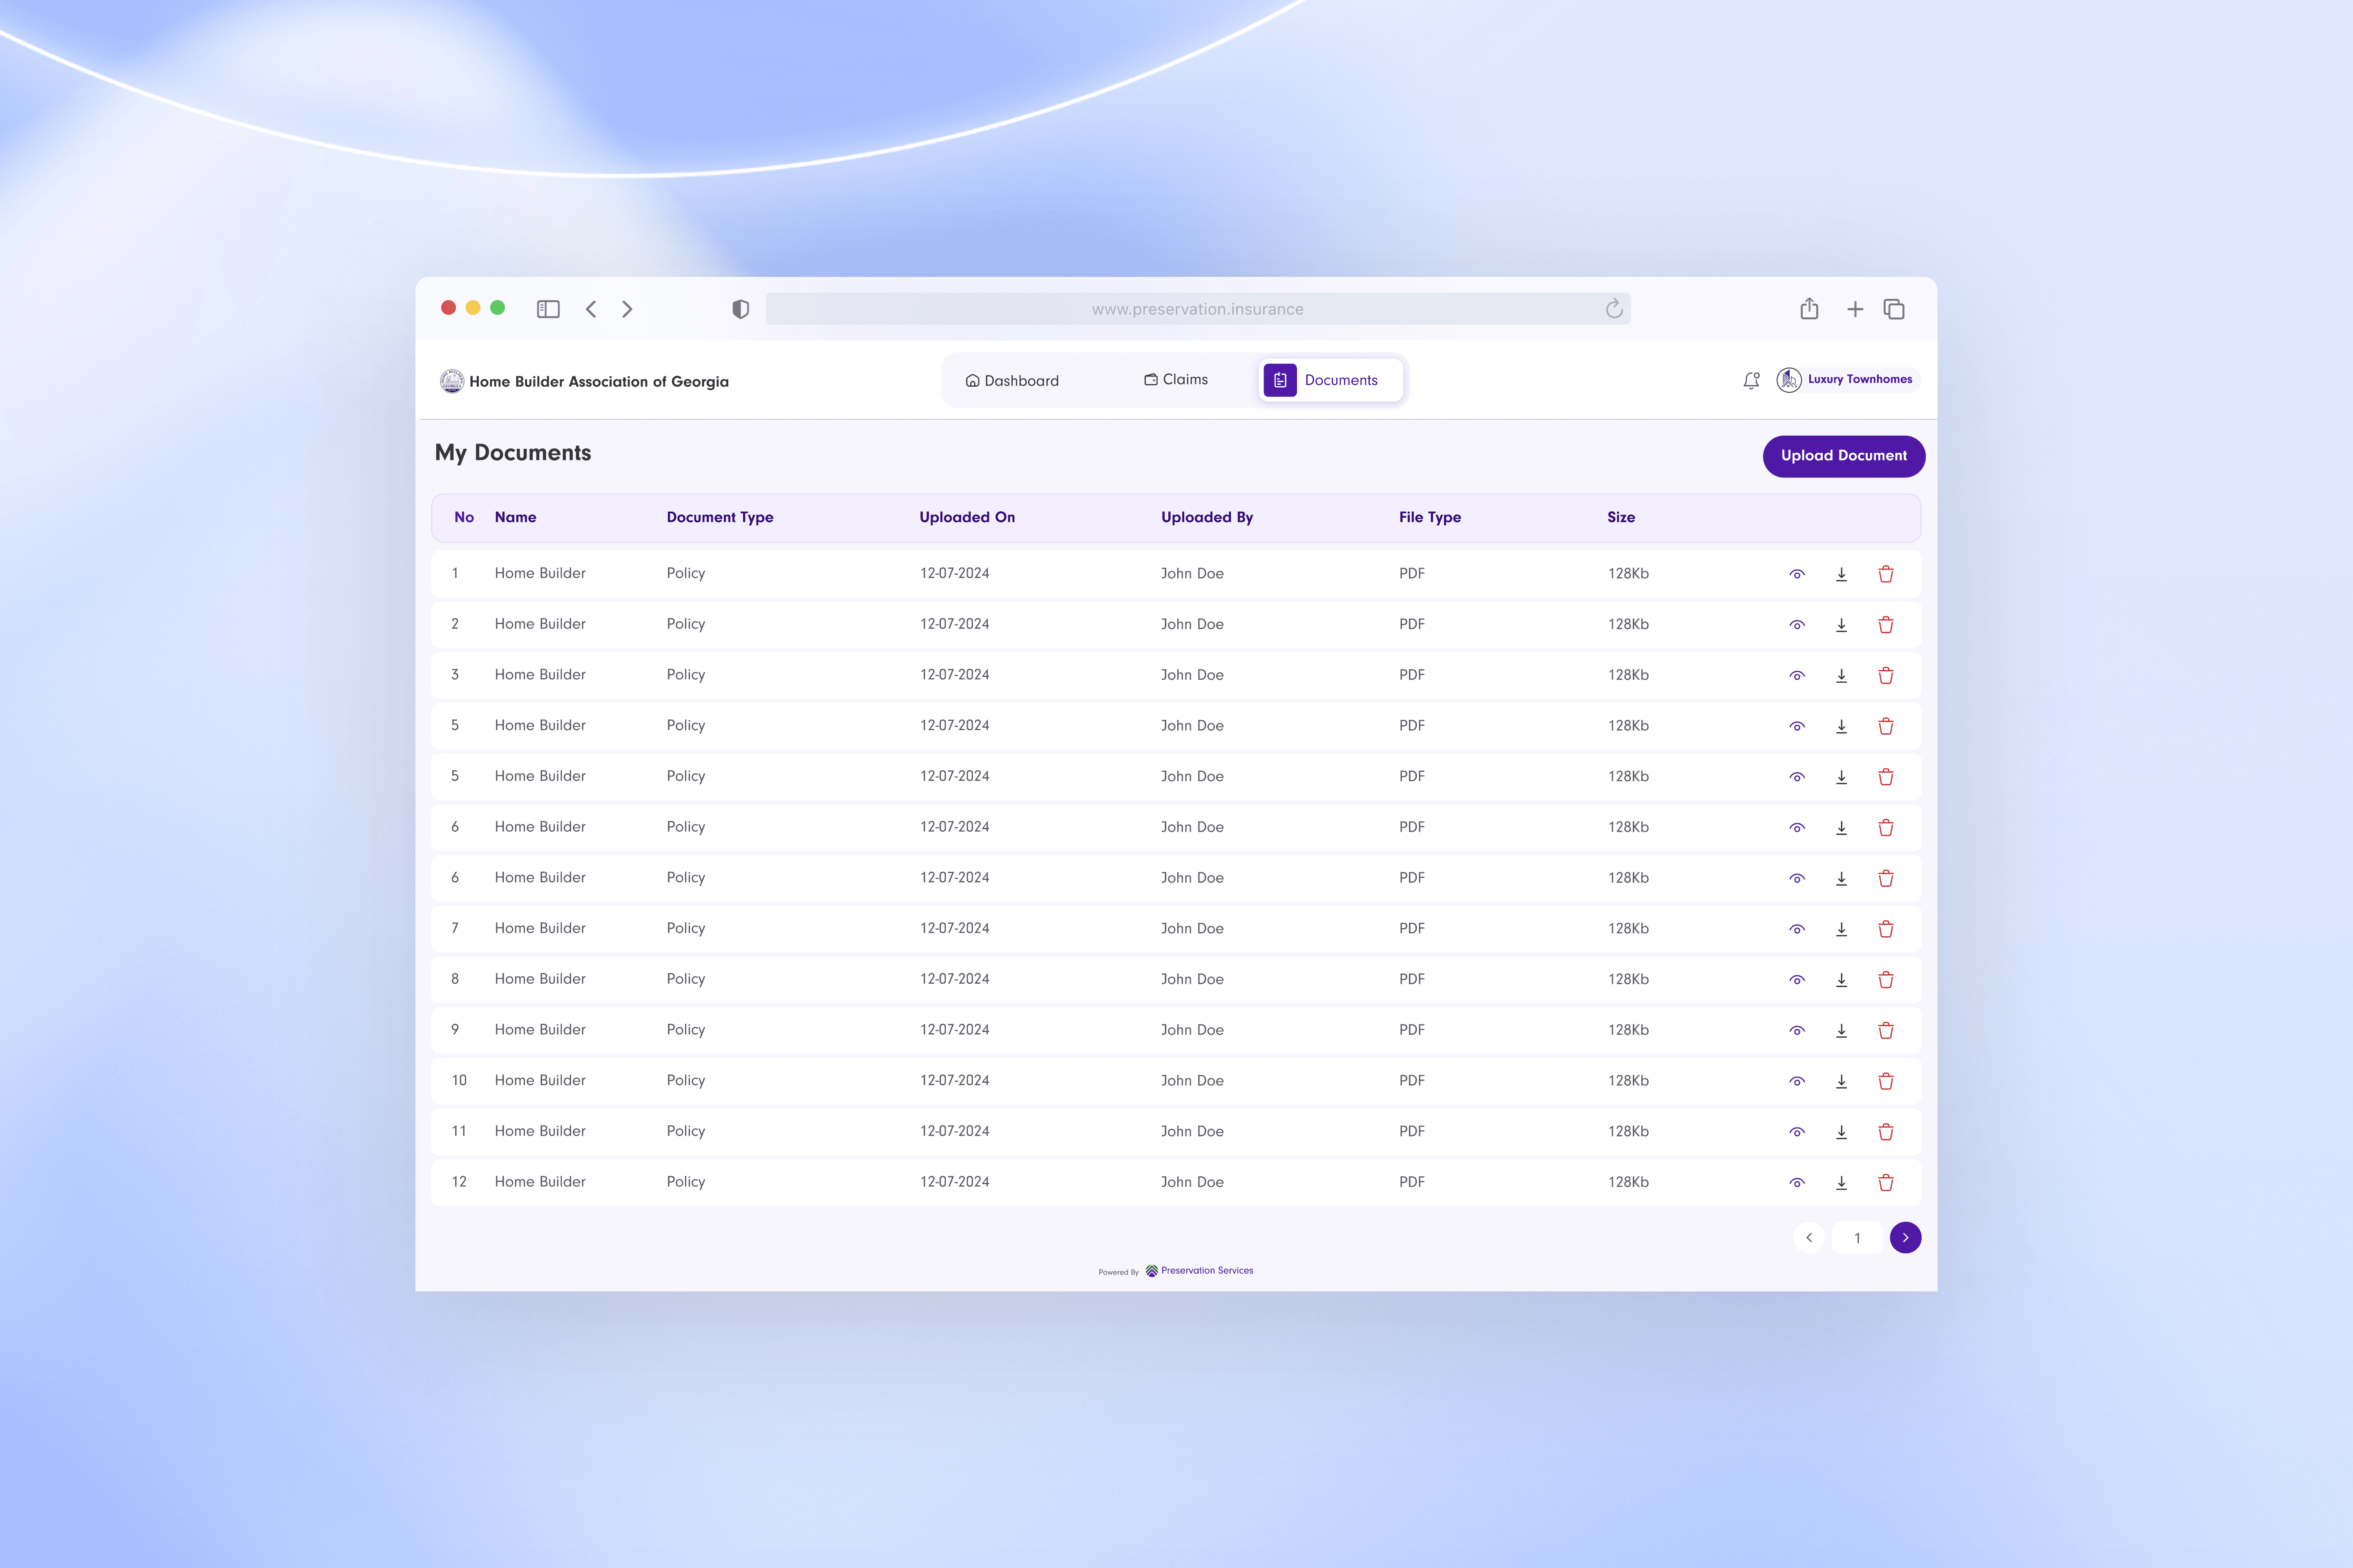This screenshot has width=2353, height=1568.
Task: Switch to the Dashboard tab
Action: pos(1012,381)
